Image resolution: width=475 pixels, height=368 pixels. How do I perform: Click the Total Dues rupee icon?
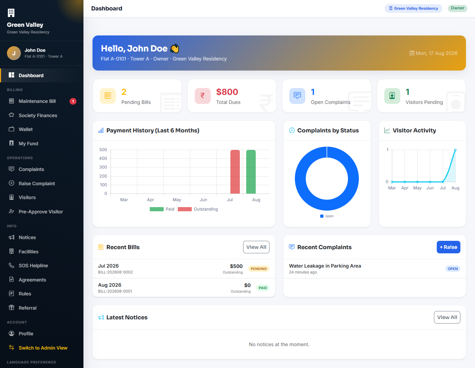(203, 96)
